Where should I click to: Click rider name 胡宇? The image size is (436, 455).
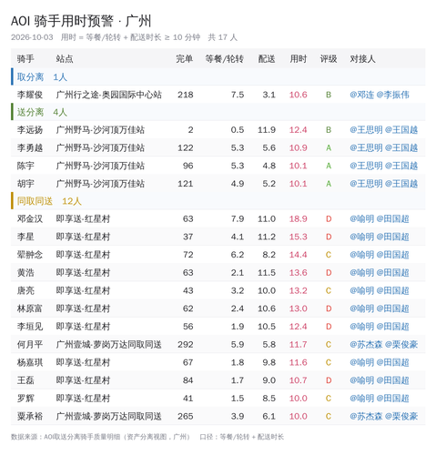click(25, 184)
